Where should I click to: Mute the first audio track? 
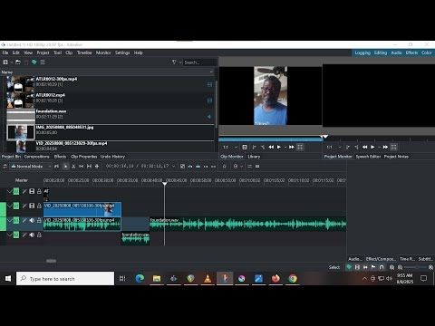click(32, 220)
